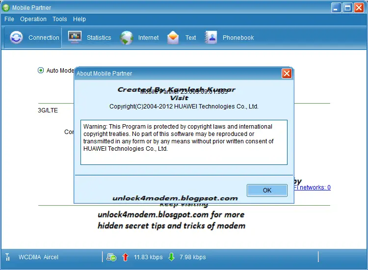Open the Tools menu
The height and width of the screenshot is (270, 368).
59,19
